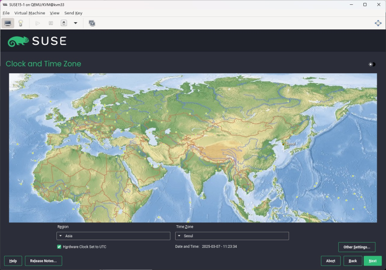Click the virt-manager window icon in title bar

(x=5, y=5)
